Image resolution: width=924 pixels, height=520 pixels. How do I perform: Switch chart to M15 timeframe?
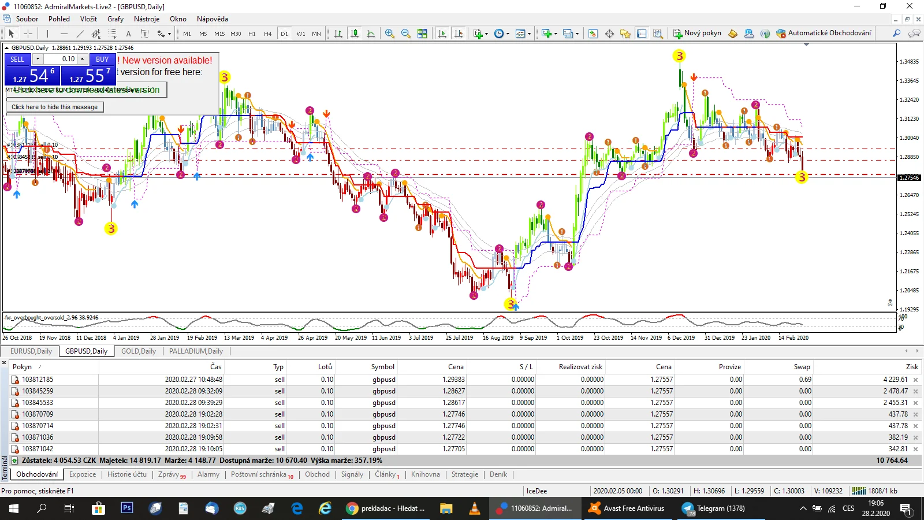219,34
